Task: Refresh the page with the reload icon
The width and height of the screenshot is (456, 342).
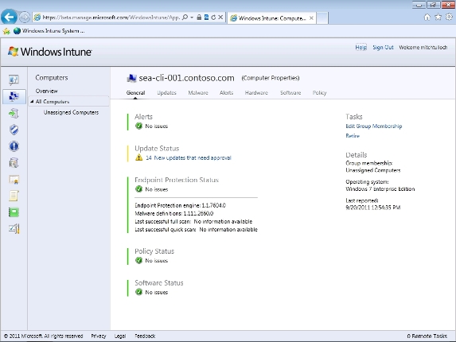Action: (x=213, y=17)
